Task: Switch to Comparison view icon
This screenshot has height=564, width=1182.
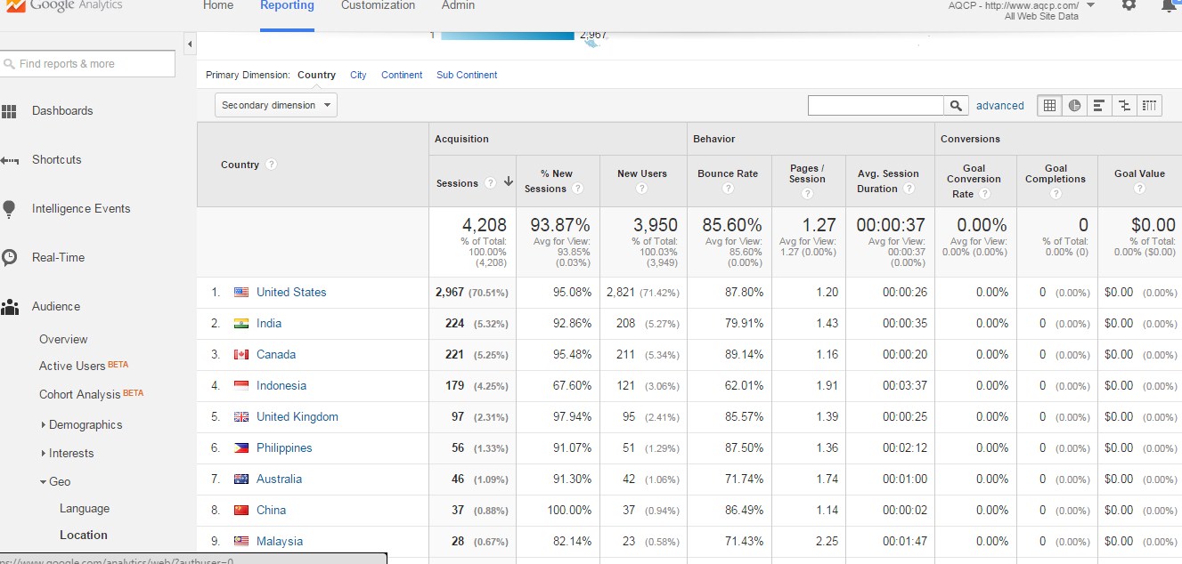Action: pyautogui.click(x=1124, y=105)
